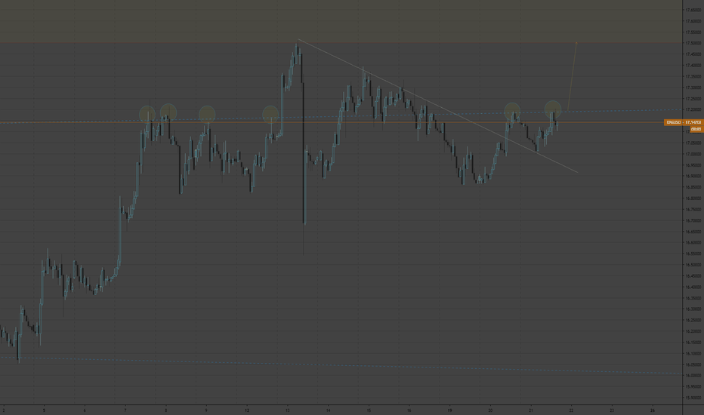Image resolution: width=704 pixels, height=415 pixels.
Task: Select the 16.05000 price axis label
Action: point(693,364)
